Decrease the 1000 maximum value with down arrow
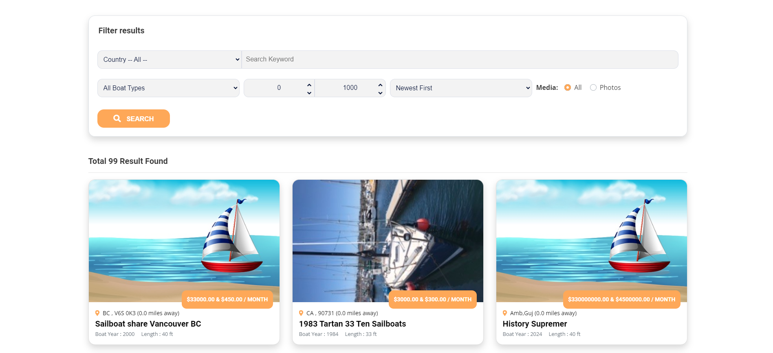773x353 pixels. pos(380,93)
